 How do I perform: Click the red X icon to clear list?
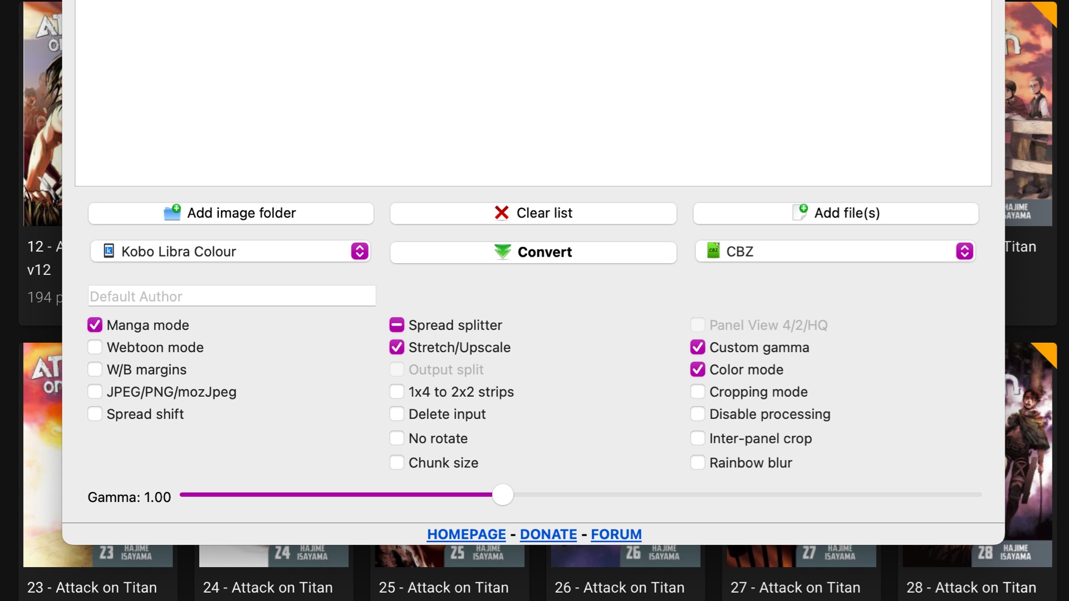click(x=502, y=213)
